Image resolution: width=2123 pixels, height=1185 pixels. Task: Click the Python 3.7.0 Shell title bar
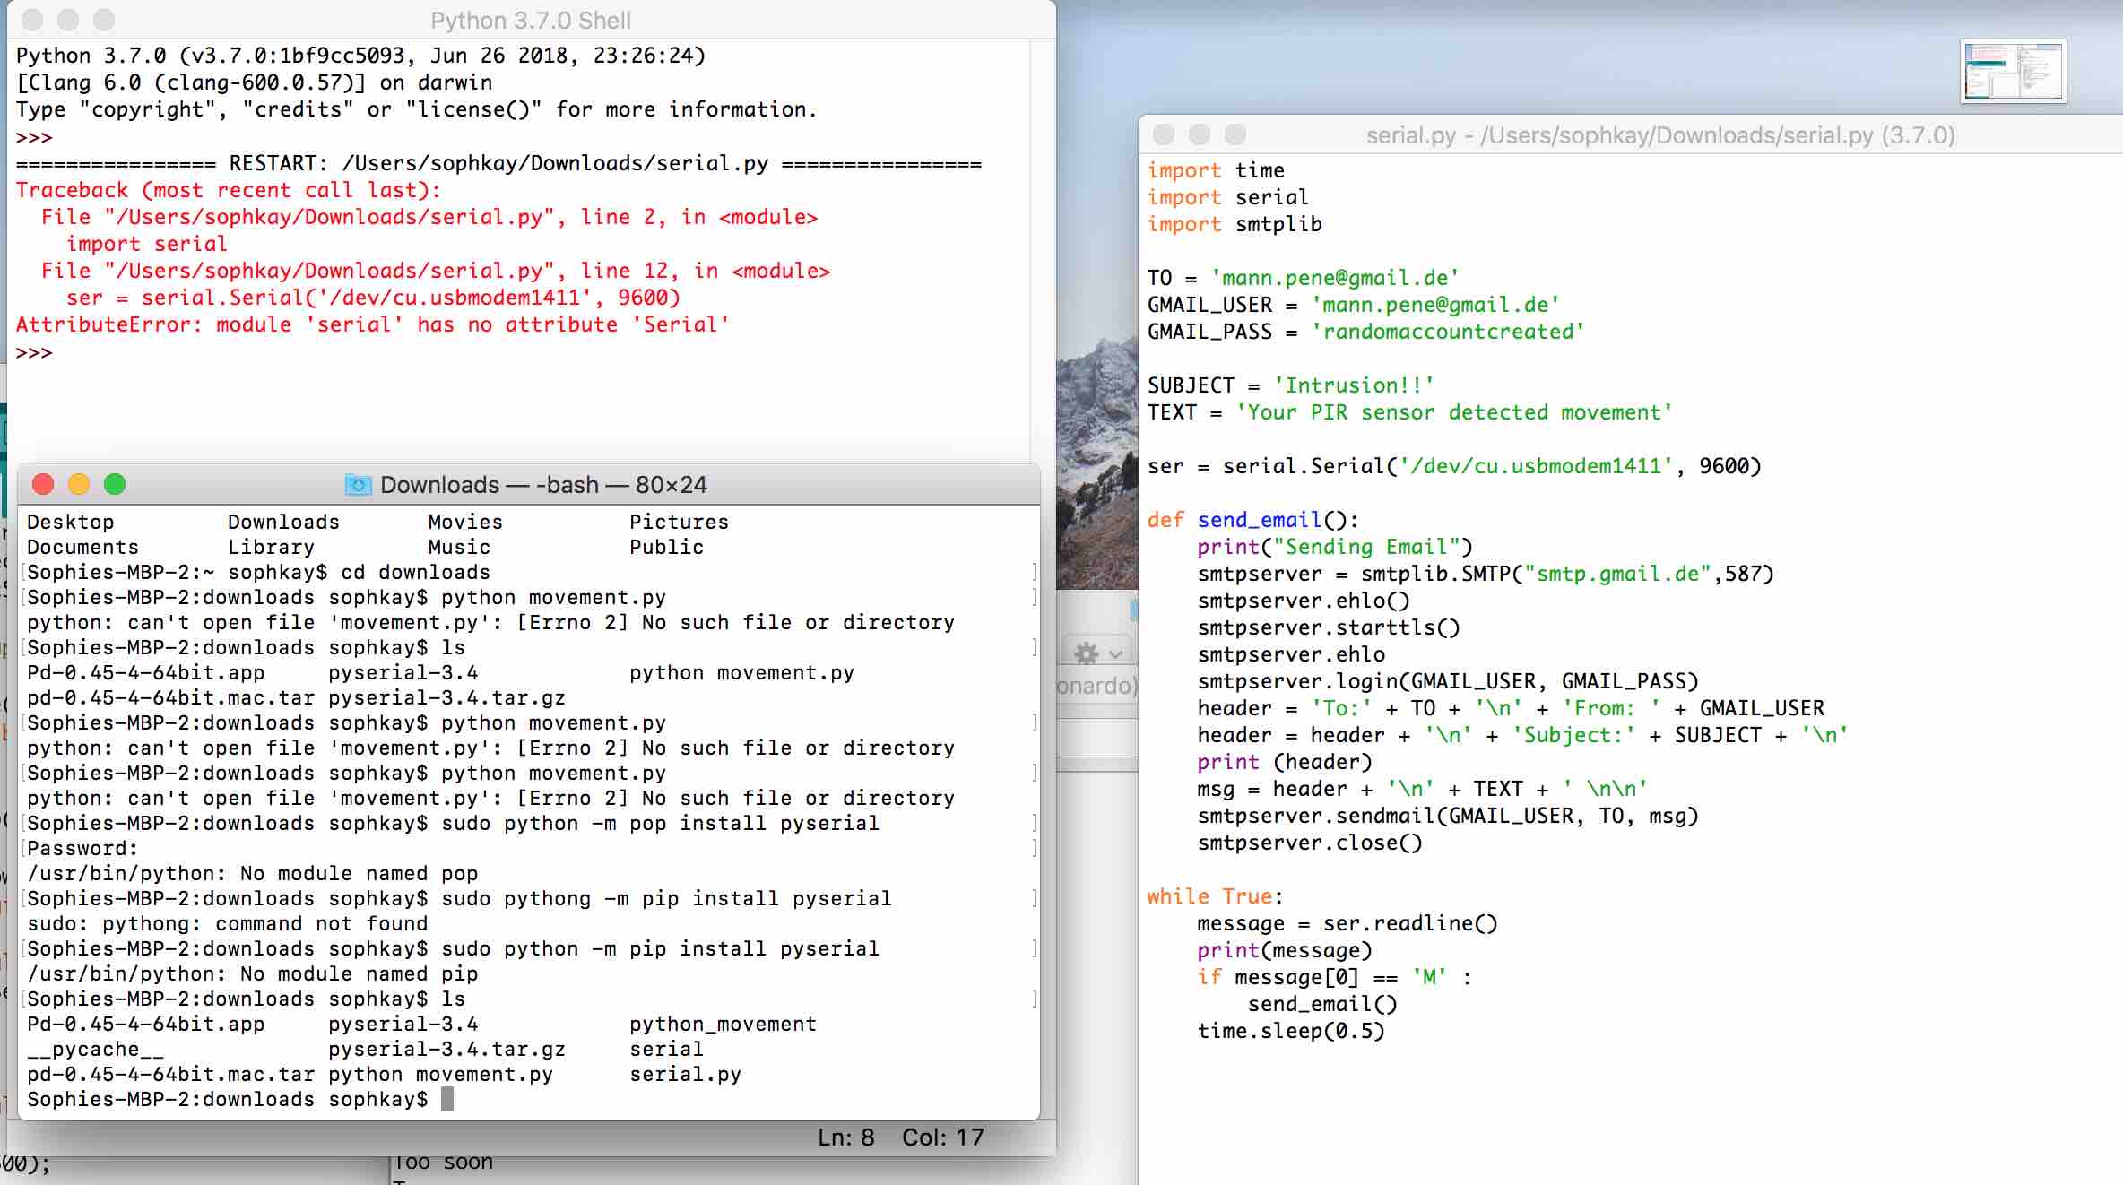pos(530,20)
